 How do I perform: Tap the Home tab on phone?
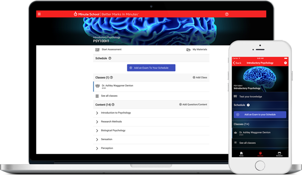(x=241, y=154)
